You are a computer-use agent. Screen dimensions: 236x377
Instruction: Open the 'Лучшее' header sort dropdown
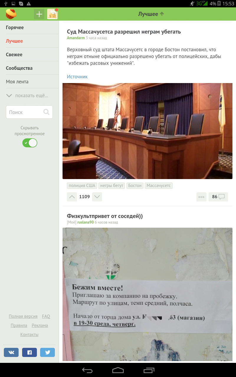(151, 14)
